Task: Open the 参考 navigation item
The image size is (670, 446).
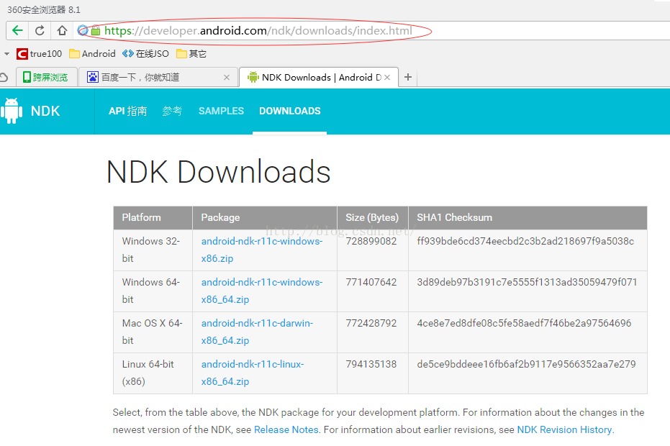Action: [x=172, y=111]
